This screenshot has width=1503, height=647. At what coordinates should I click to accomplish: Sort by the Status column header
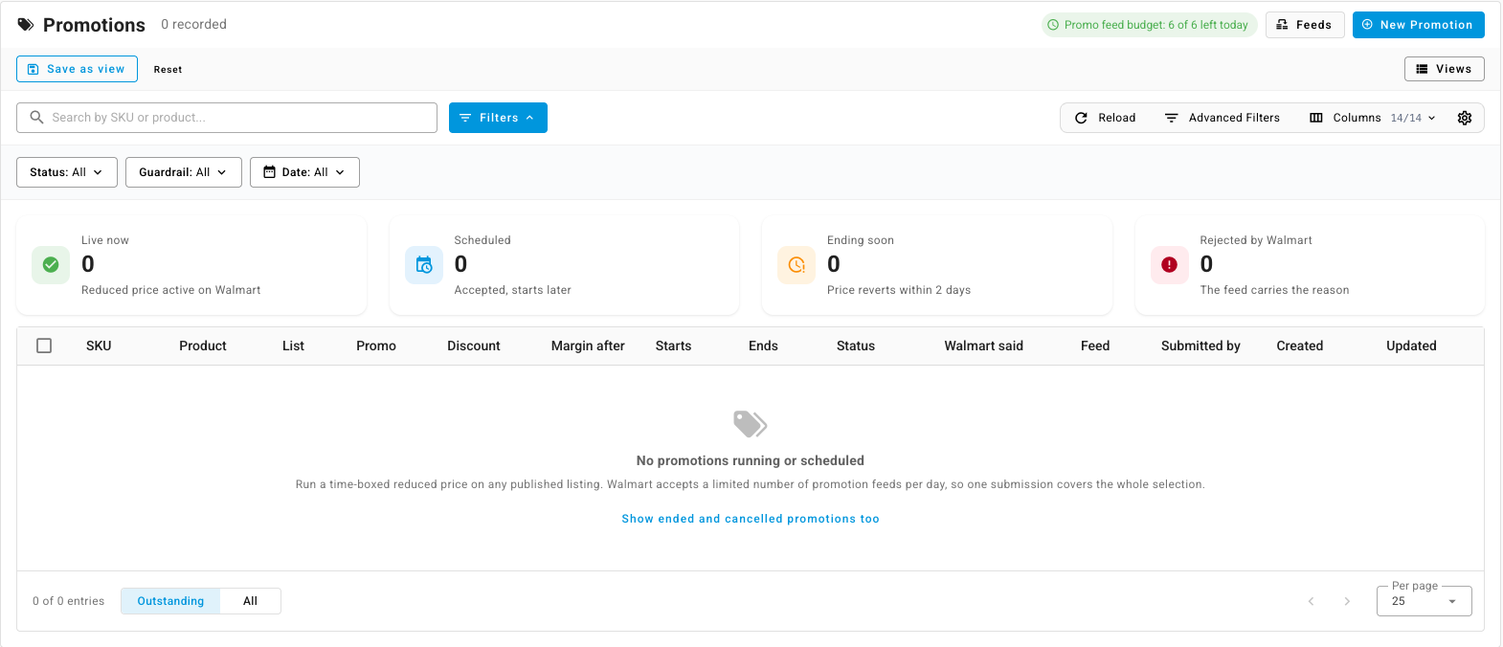tap(856, 346)
